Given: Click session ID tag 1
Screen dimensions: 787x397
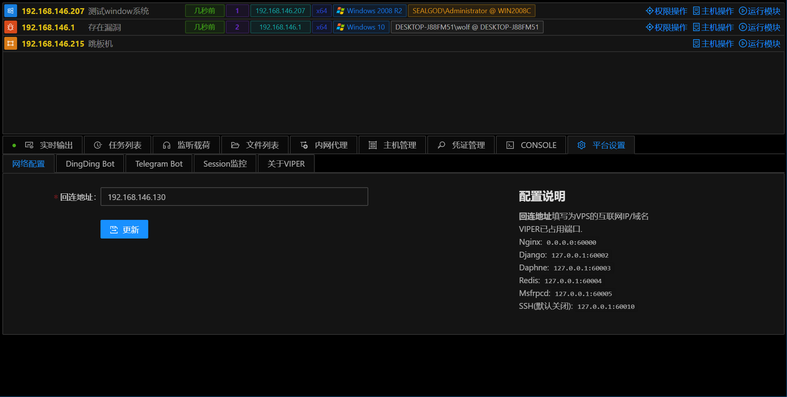Looking at the screenshot, I should point(237,11).
